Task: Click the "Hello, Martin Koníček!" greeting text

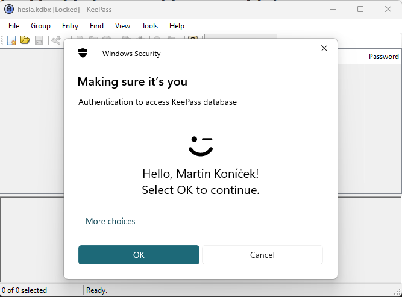Action: [201, 174]
